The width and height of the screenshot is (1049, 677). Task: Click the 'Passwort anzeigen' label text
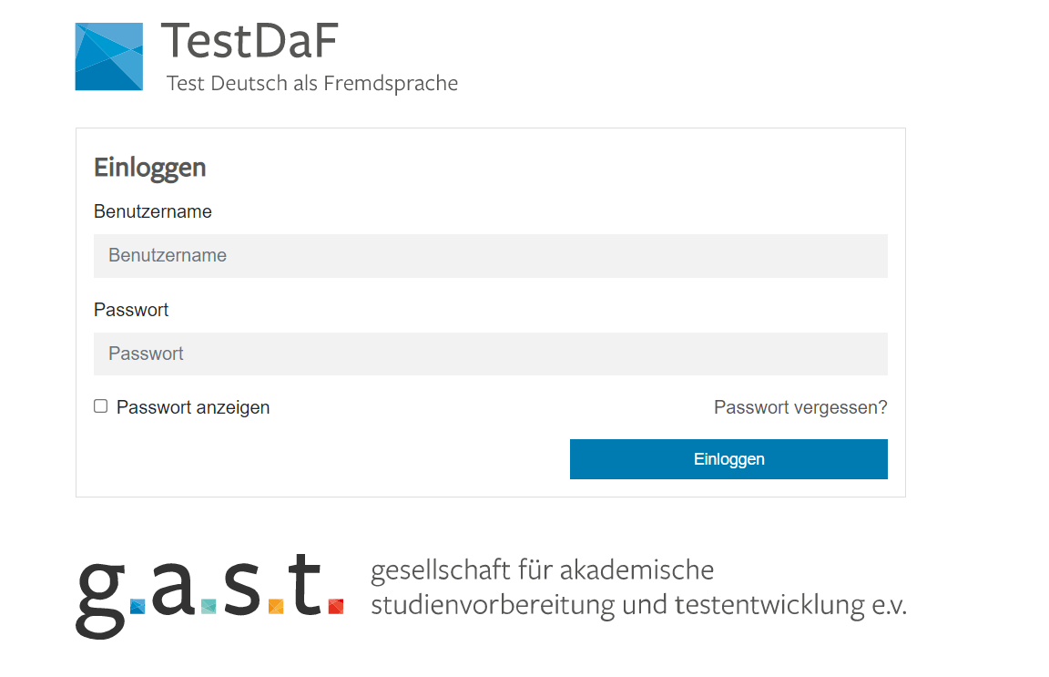tap(193, 407)
